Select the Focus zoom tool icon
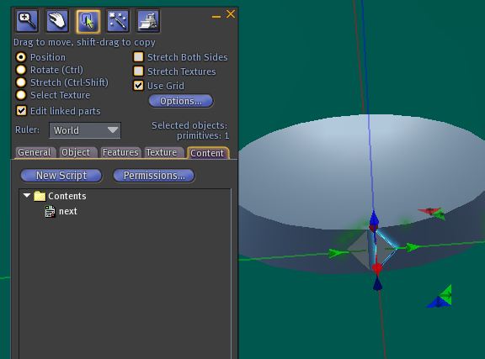The height and width of the screenshot is (359, 485). pos(27,21)
